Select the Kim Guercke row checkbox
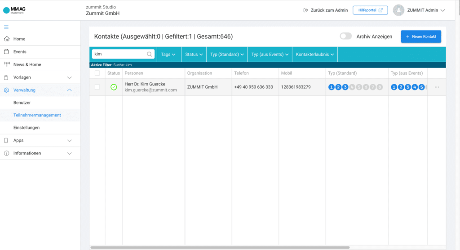Screen dimensions: 460x250 click(x=97, y=87)
